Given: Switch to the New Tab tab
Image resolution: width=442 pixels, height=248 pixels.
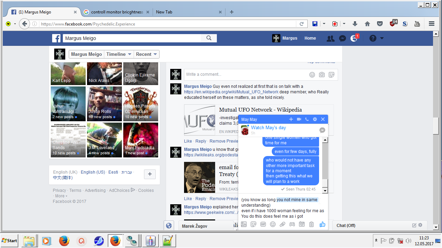Looking at the screenshot, I should (188, 12).
